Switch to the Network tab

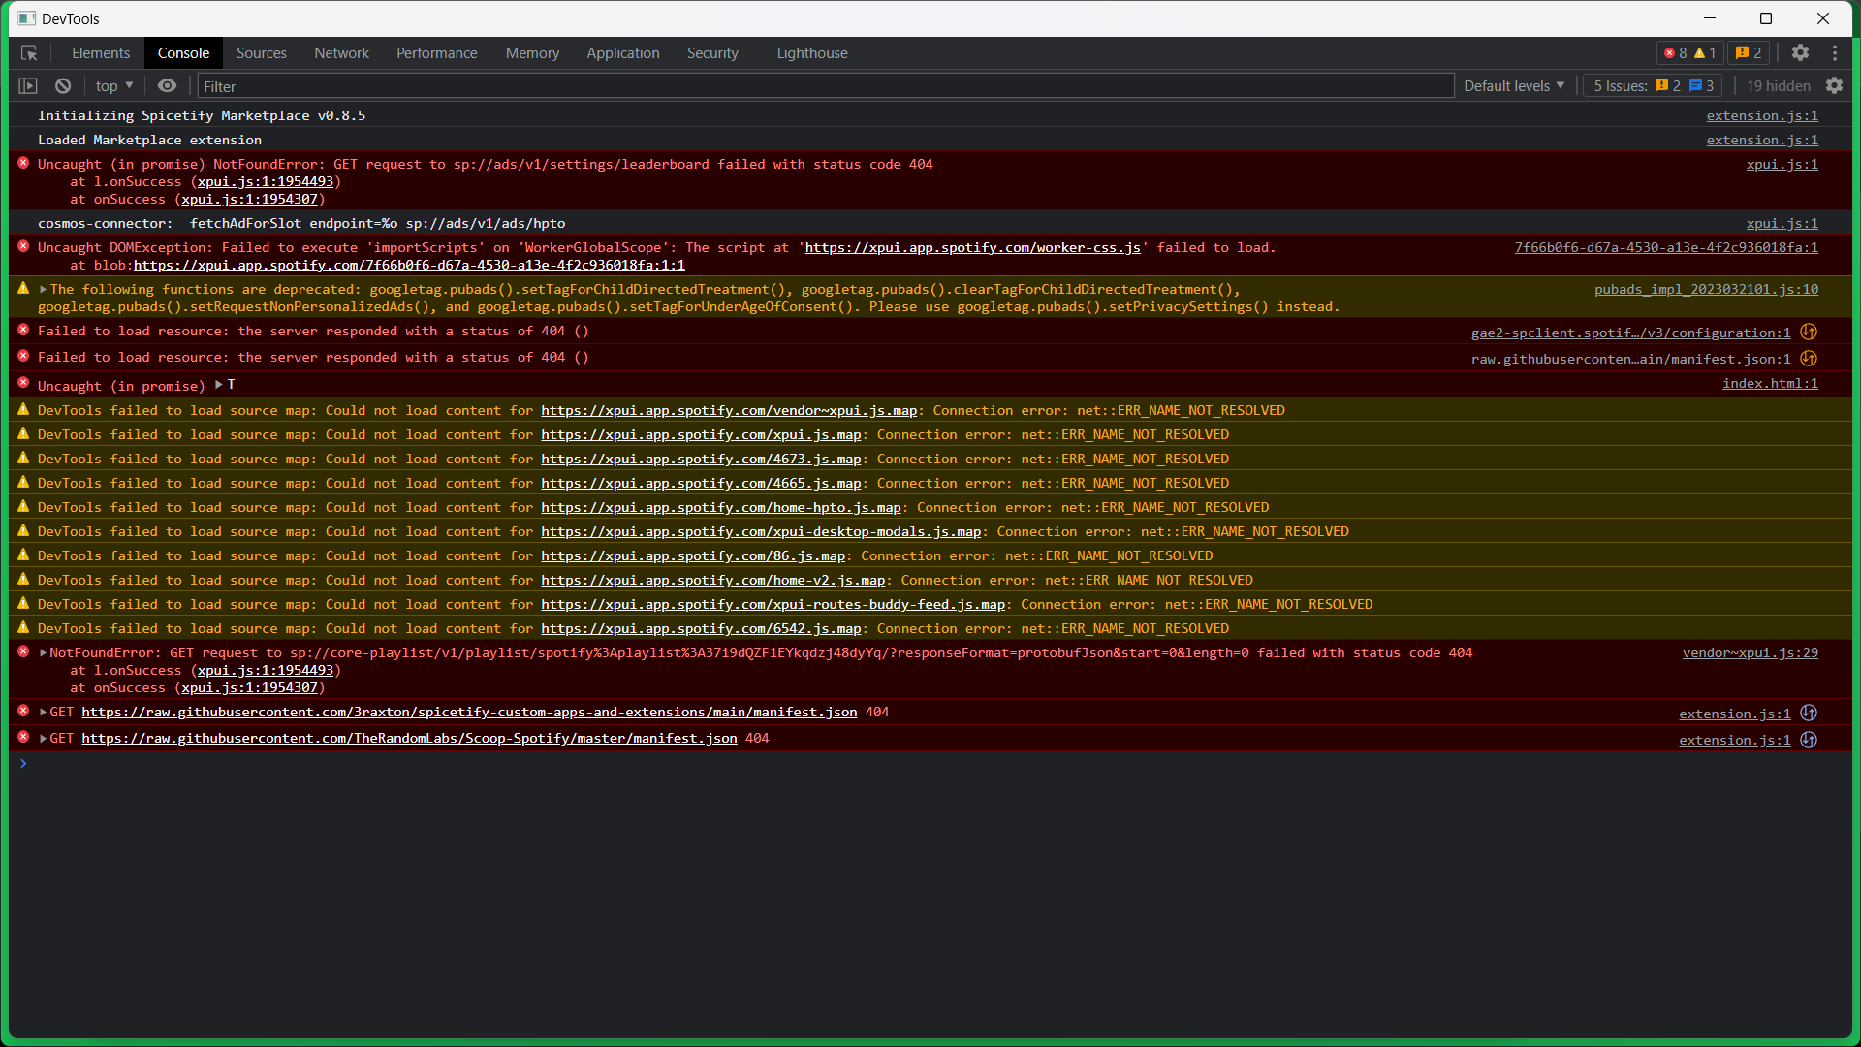click(x=341, y=53)
